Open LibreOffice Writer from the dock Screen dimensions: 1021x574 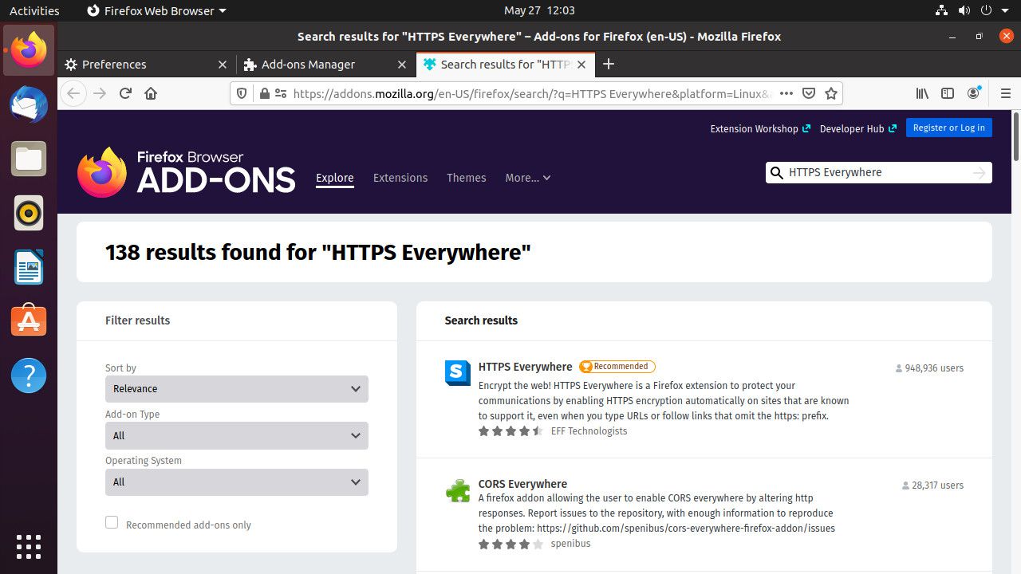(29, 267)
